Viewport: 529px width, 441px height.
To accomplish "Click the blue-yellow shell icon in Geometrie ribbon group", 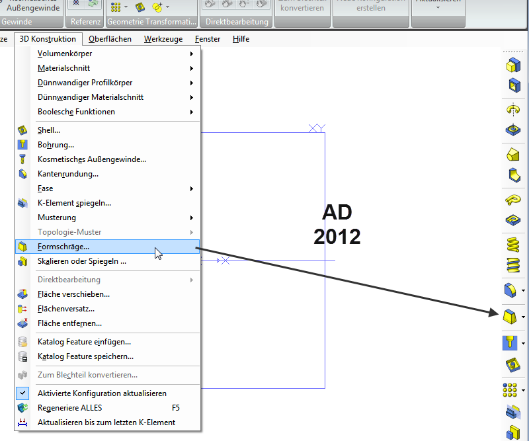I will tap(140, 7).
